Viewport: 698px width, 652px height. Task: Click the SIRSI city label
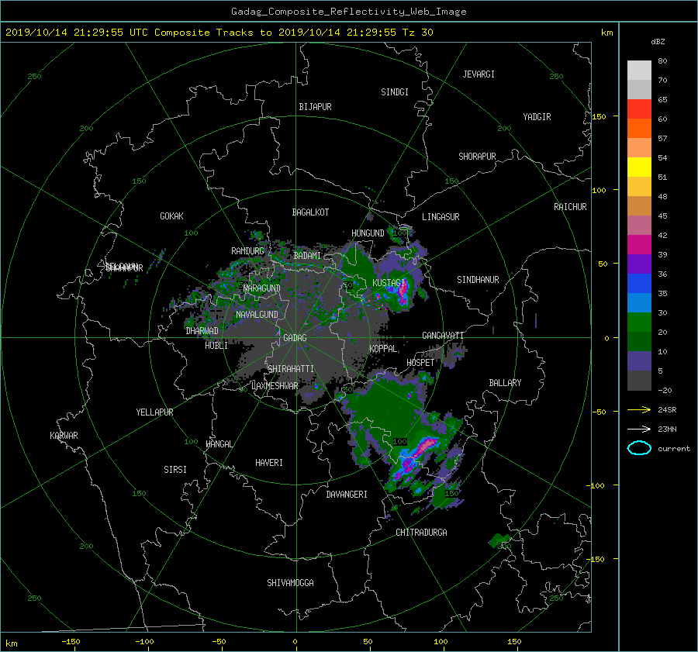[175, 470]
